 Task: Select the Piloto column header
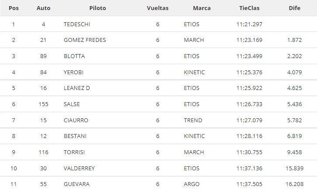[98, 8]
